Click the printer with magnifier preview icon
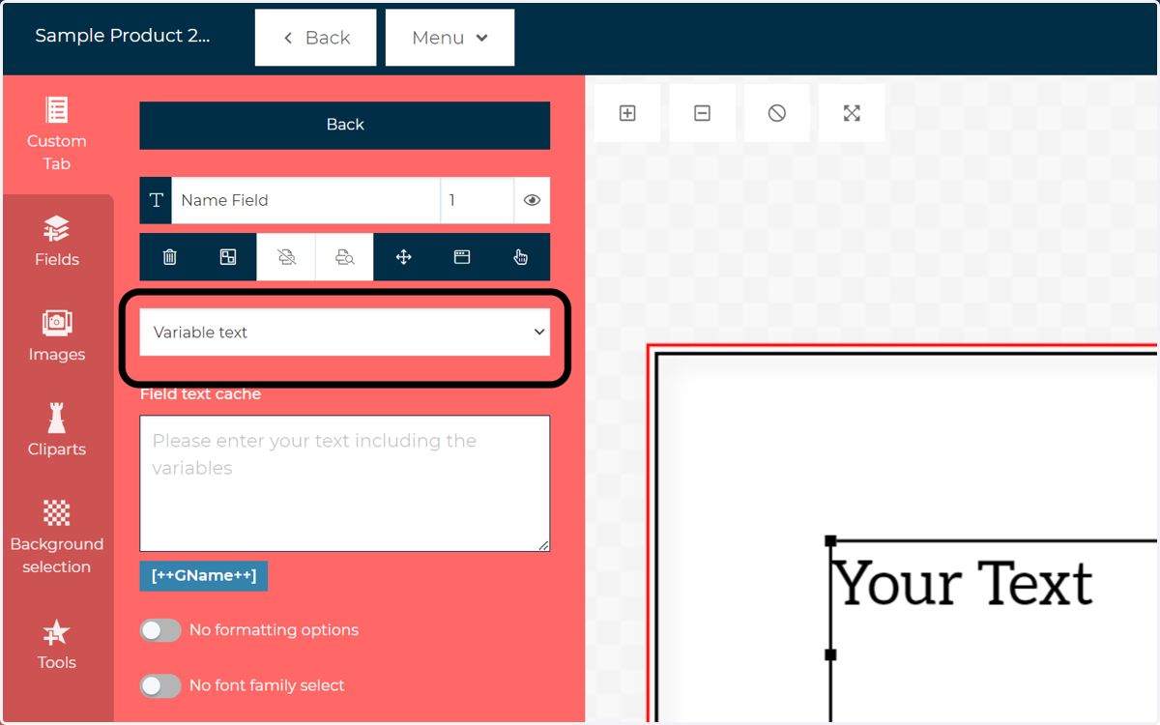 click(x=345, y=257)
